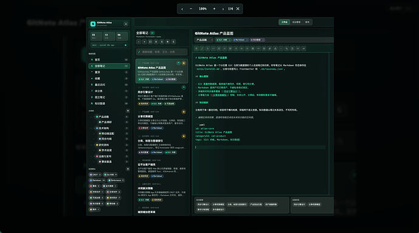The height and width of the screenshot is (233, 419).
Task: Click the editor title GitNote Atlas 产品蓝图
Action: (x=214, y=33)
